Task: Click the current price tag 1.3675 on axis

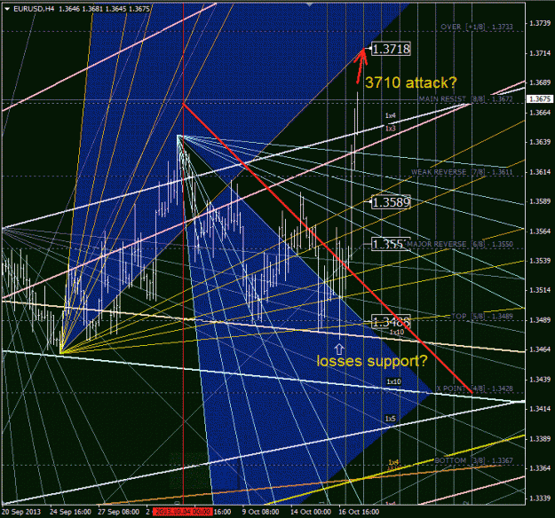Action: [x=540, y=99]
